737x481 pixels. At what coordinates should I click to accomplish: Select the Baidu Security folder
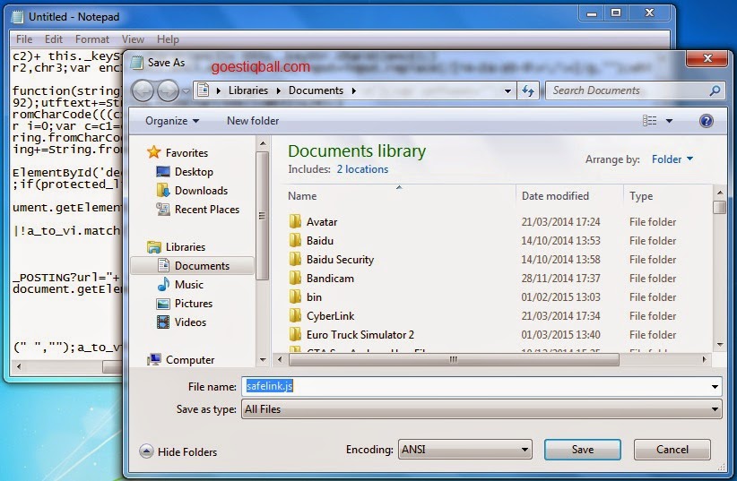[340, 259]
